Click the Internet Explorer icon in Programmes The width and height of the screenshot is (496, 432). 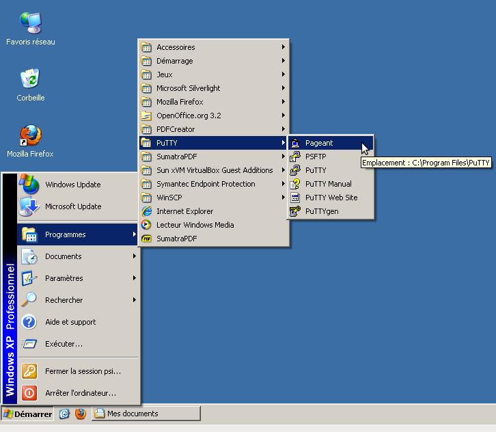click(x=146, y=211)
